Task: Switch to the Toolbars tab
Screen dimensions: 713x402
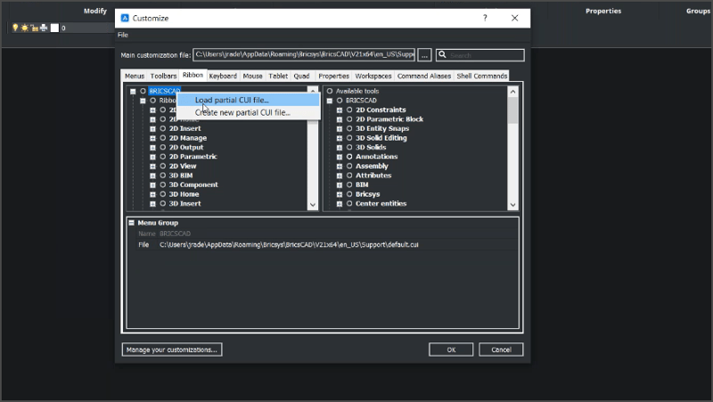Action: (x=163, y=76)
